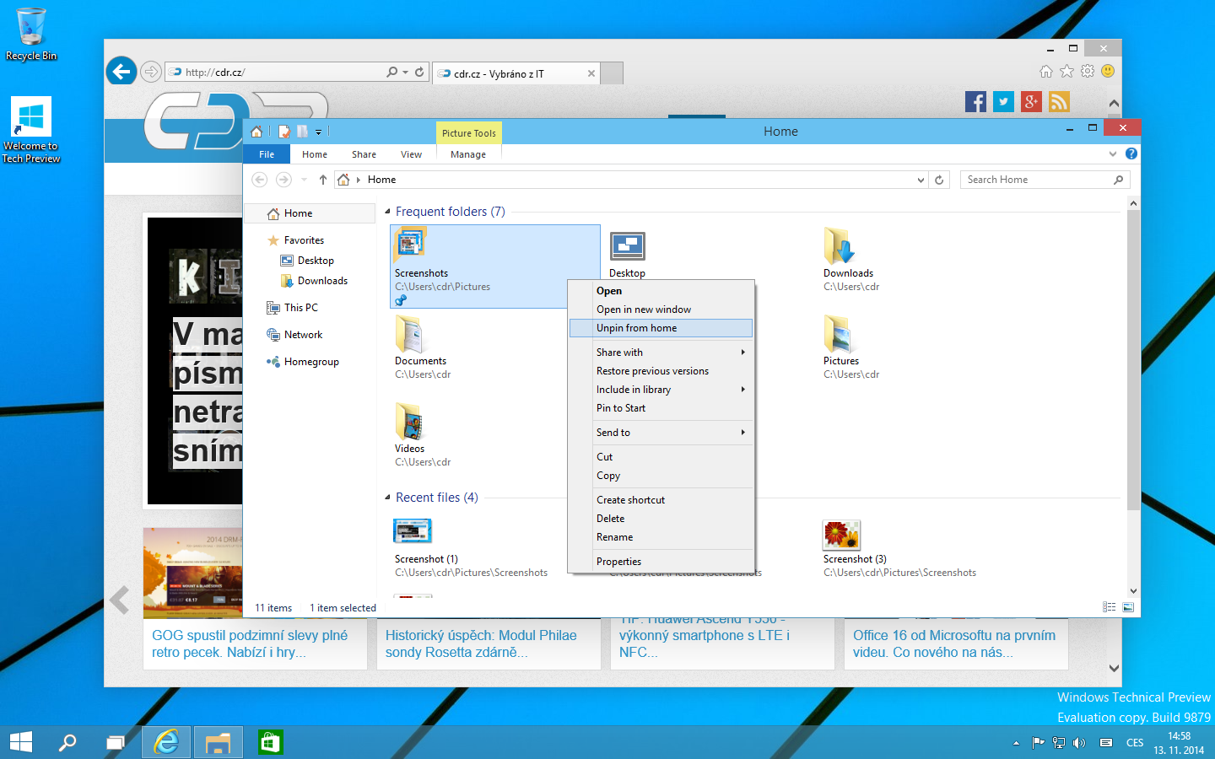Select Properties from the context menu
The height and width of the screenshot is (759, 1215).
[x=618, y=562]
